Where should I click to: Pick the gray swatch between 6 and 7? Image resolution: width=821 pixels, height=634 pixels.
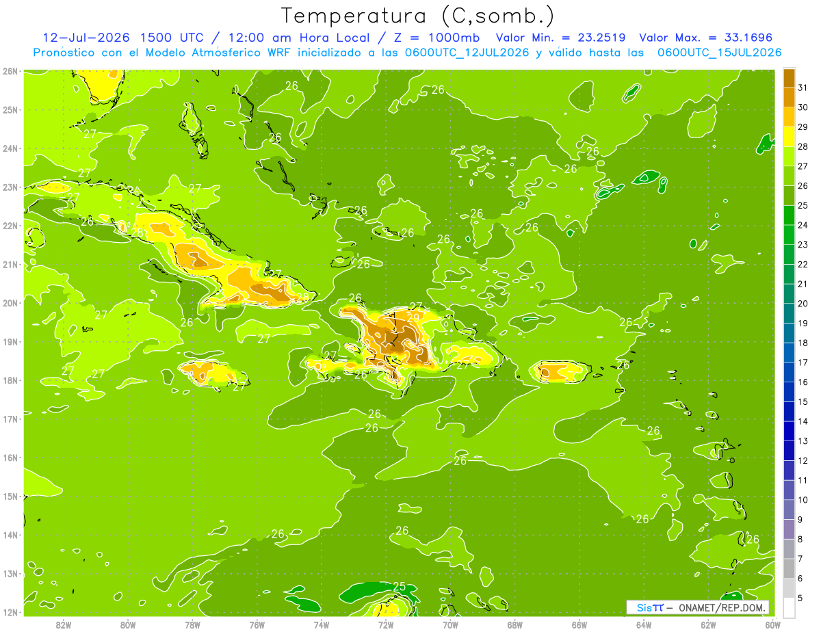(789, 568)
